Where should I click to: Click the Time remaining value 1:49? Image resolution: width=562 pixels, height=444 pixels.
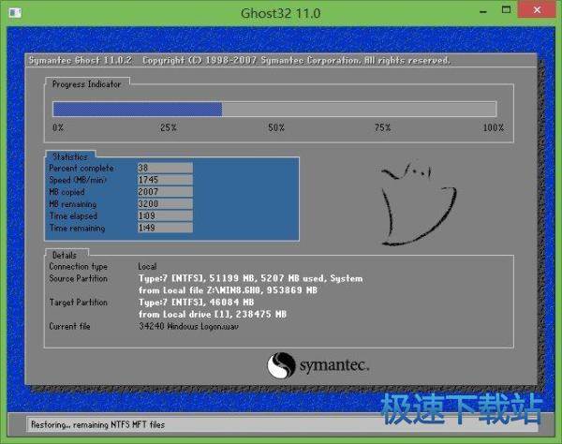pyautogui.click(x=165, y=228)
